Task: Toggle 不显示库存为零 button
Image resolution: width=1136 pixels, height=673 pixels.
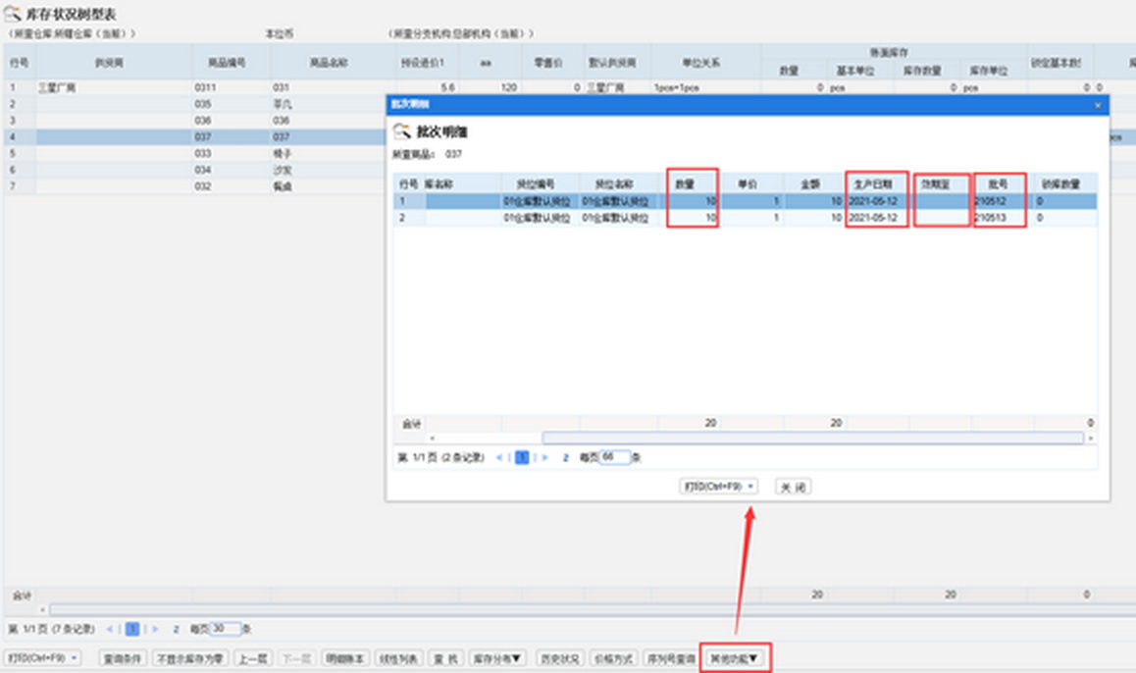Action: tap(189, 658)
